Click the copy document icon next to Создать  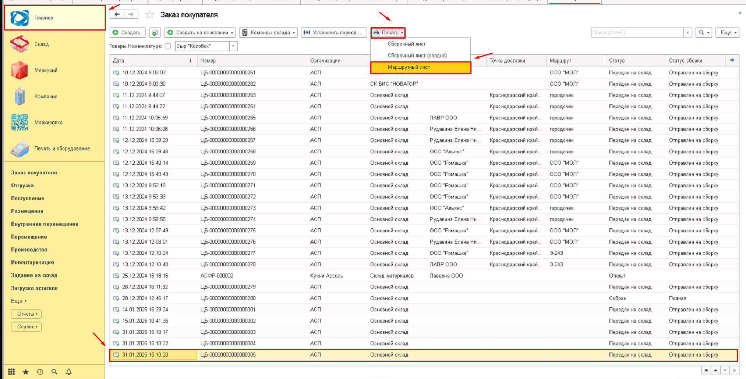(155, 33)
